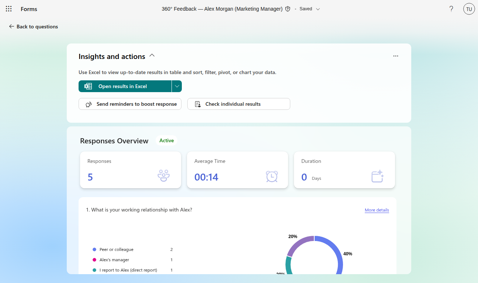Click the Responses Overview heading
478x283 pixels.
[114, 141]
